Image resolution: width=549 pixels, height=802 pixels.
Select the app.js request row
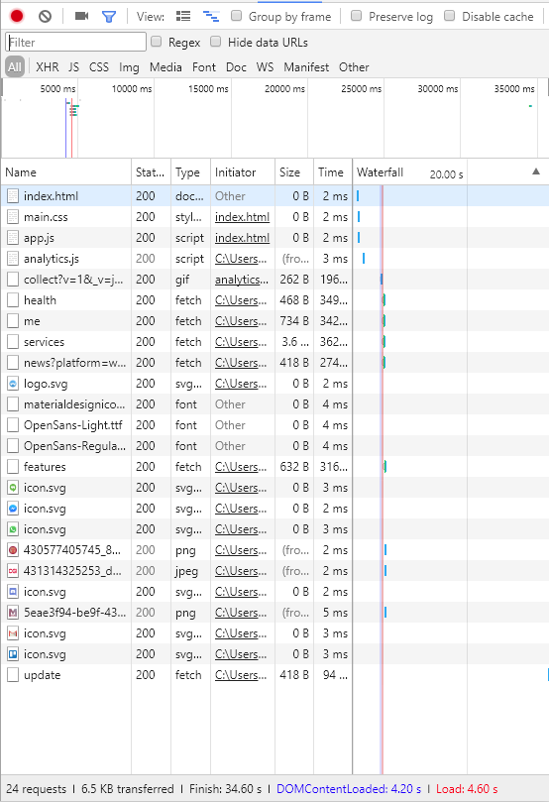pyautogui.click(x=274, y=238)
